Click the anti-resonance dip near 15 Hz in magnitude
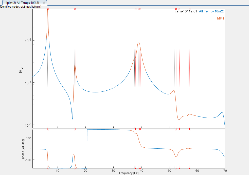The width and height of the screenshot is (249, 175). point(72,119)
